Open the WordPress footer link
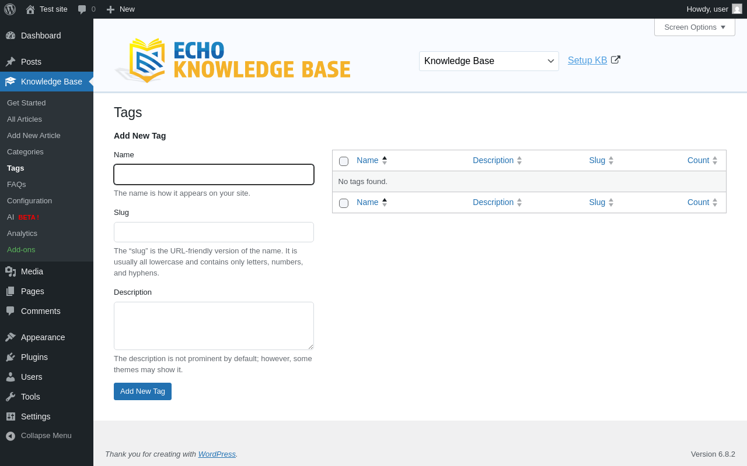747x466 pixels. [217, 454]
